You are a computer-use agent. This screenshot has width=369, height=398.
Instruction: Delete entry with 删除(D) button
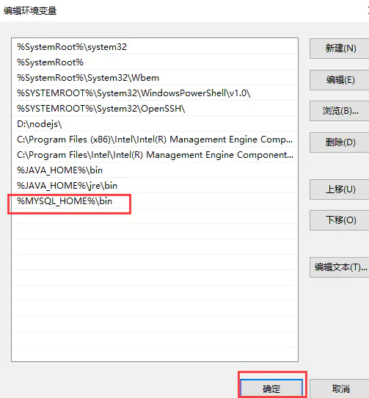point(340,142)
